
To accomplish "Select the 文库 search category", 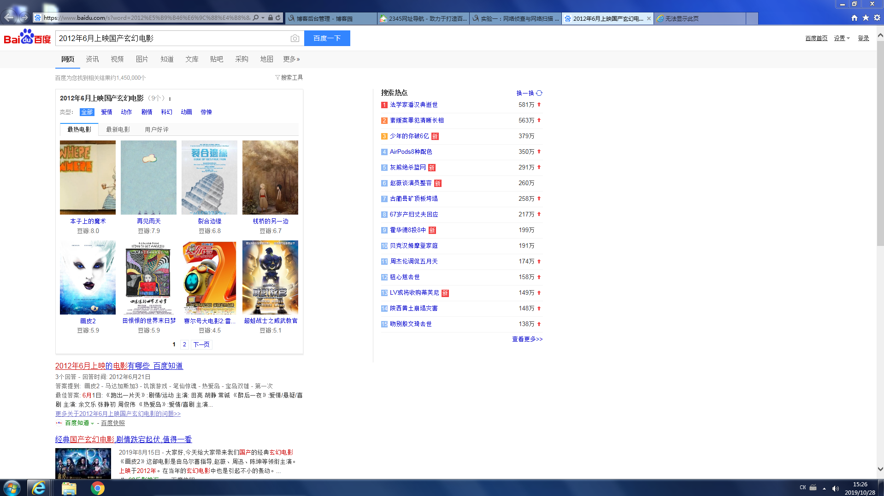I will tap(192, 59).
